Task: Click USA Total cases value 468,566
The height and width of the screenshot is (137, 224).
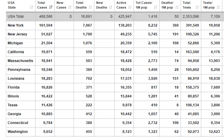Action: point(46,16)
